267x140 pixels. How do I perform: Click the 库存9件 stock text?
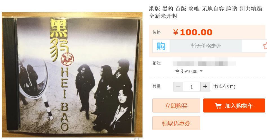(x=224, y=86)
